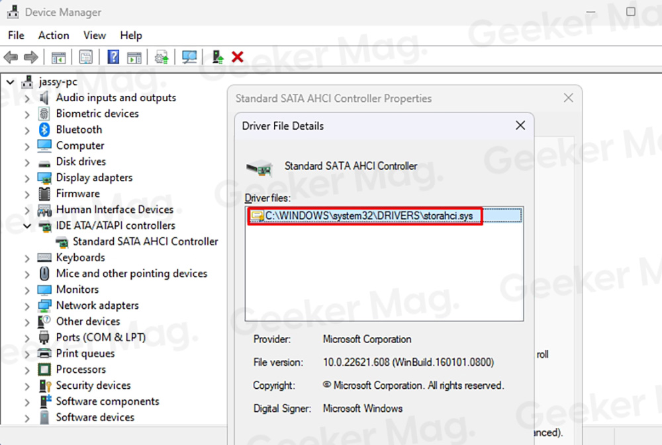Click the gear toolbar icon with green arrow

(162, 58)
